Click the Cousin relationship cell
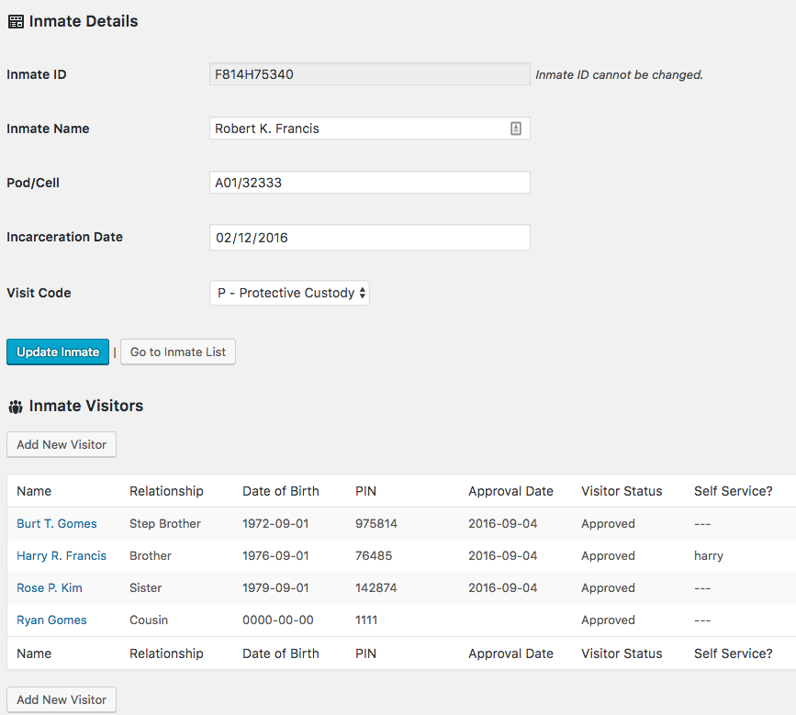The height and width of the screenshot is (715, 796). coord(149,620)
